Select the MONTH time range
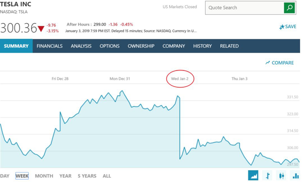The image size is (303, 182). click(x=44, y=176)
